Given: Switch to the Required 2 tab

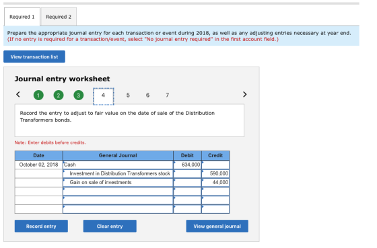Looking at the screenshot, I should pos(59,17).
